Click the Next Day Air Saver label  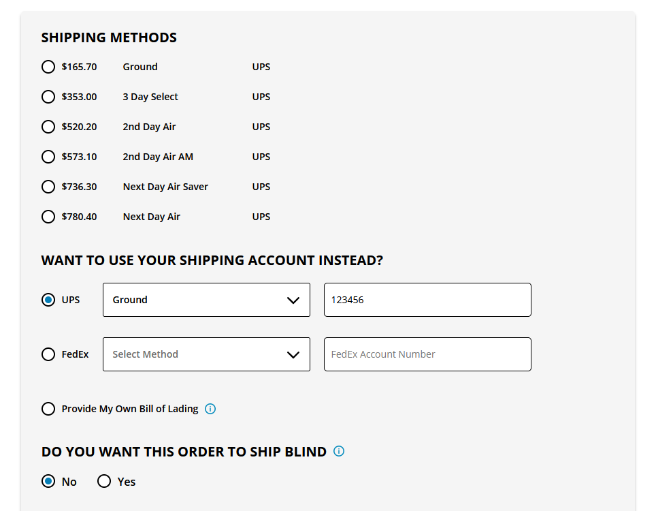tap(165, 187)
